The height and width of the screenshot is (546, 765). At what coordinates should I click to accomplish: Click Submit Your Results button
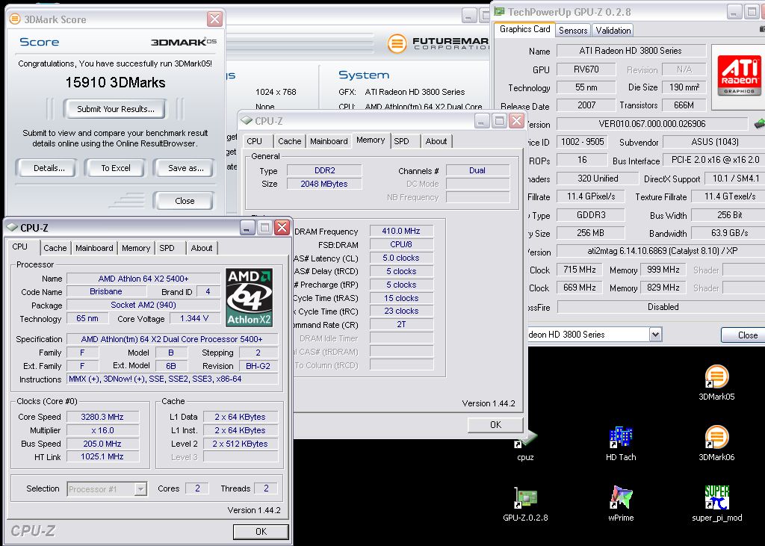(x=116, y=109)
